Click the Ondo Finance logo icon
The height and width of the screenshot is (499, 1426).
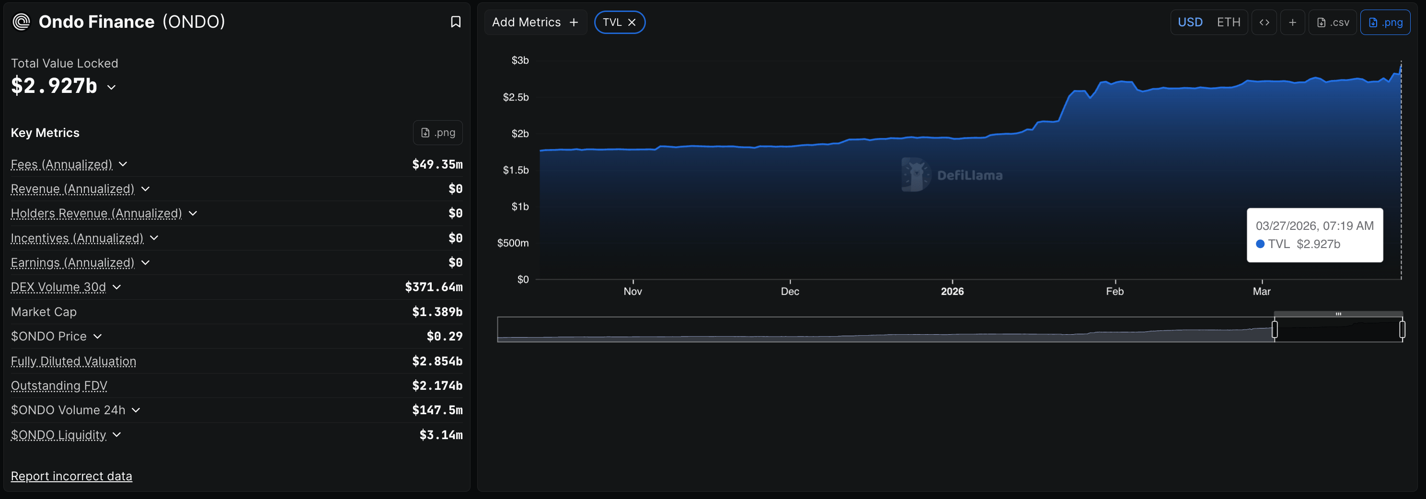tap(21, 22)
